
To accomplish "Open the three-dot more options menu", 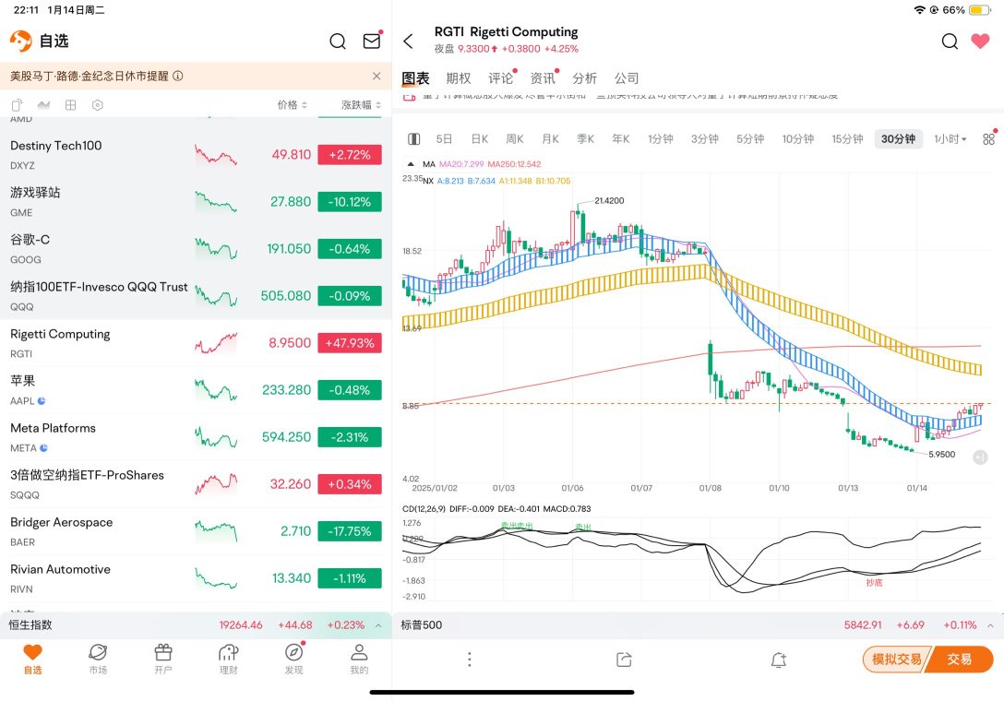I will (470, 659).
